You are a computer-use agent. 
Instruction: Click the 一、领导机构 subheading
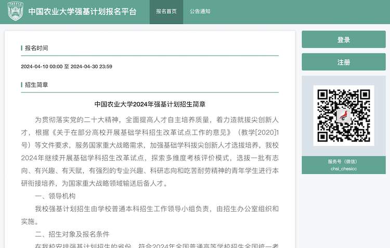[x=55, y=196]
